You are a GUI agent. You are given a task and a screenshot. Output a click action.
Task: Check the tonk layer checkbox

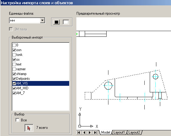click(x=14, y=55)
